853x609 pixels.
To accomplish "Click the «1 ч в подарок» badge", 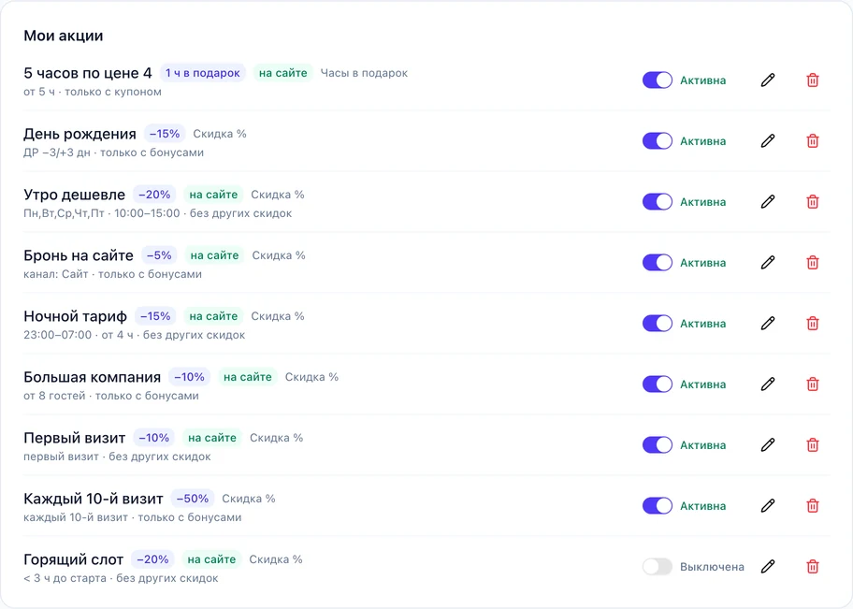I will coord(202,73).
